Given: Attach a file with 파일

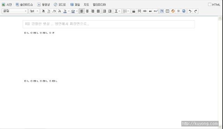Looking at the screenshot, I should click(75, 5).
